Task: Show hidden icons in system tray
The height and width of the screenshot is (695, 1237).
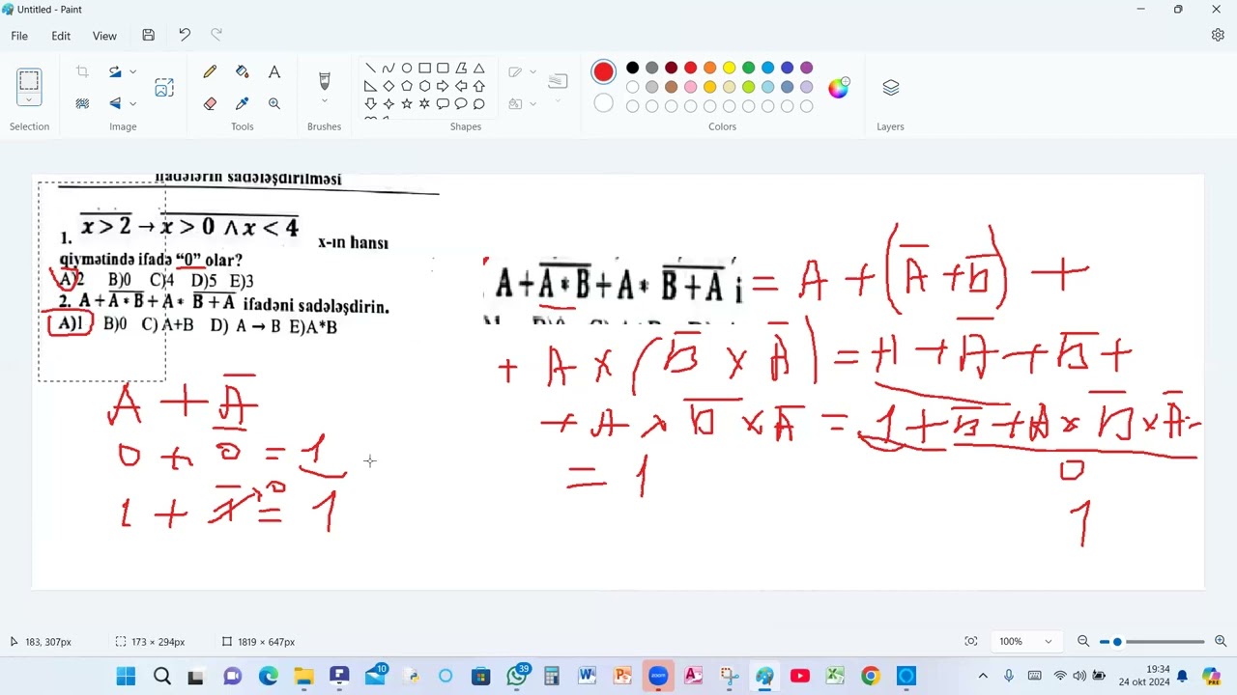Action: tap(983, 676)
